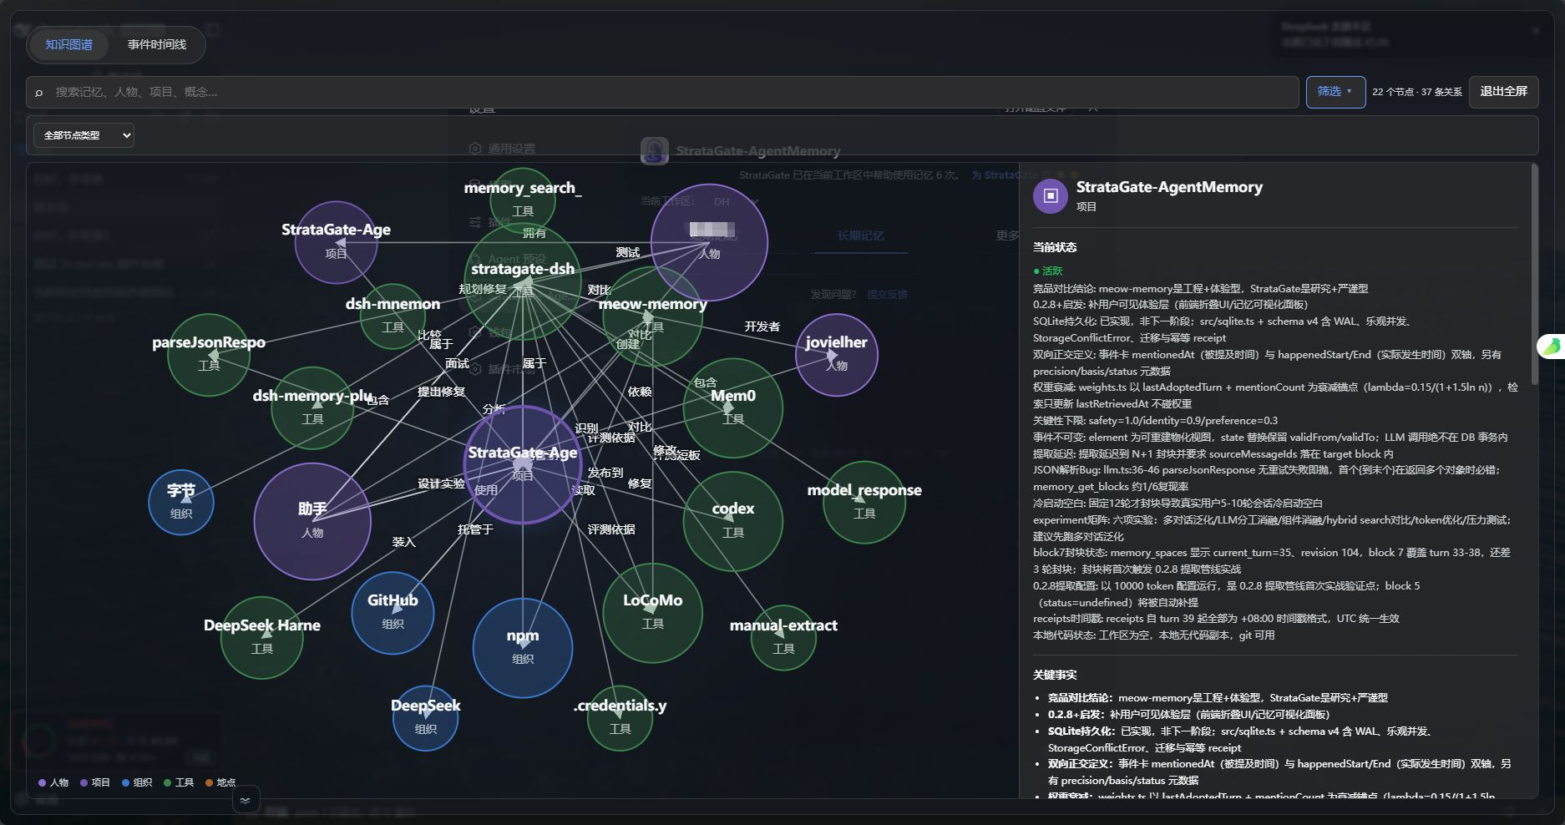Screen dimensions: 1565x825
Task: Select the blurred-name person node
Action: [709, 242]
